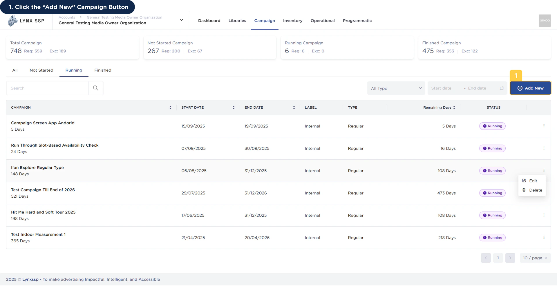Viewport: 557px width, 286px height.
Task: Click the Lynx SSP logo
Action: pyautogui.click(x=26, y=21)
